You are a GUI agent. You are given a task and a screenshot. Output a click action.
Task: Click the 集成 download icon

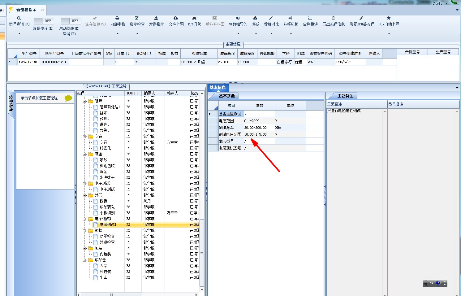coord(255,18)
